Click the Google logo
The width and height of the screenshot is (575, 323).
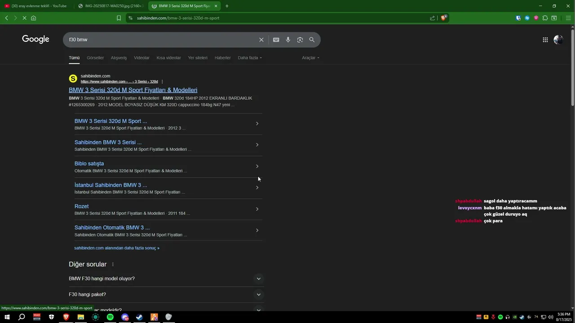pos(35,39)
